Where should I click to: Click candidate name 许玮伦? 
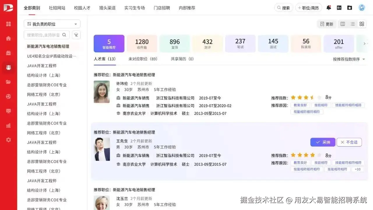tap(122, 84)
